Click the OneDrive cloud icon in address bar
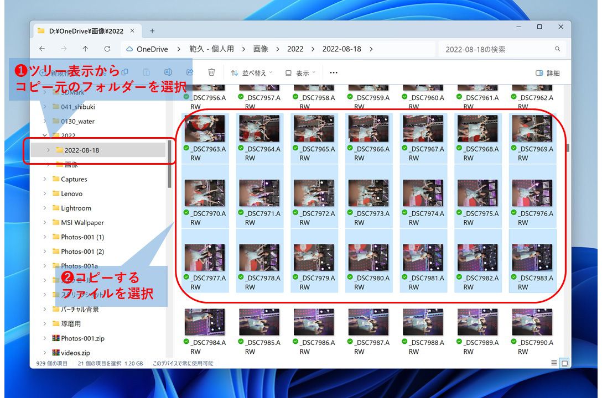 coord(130,49)
